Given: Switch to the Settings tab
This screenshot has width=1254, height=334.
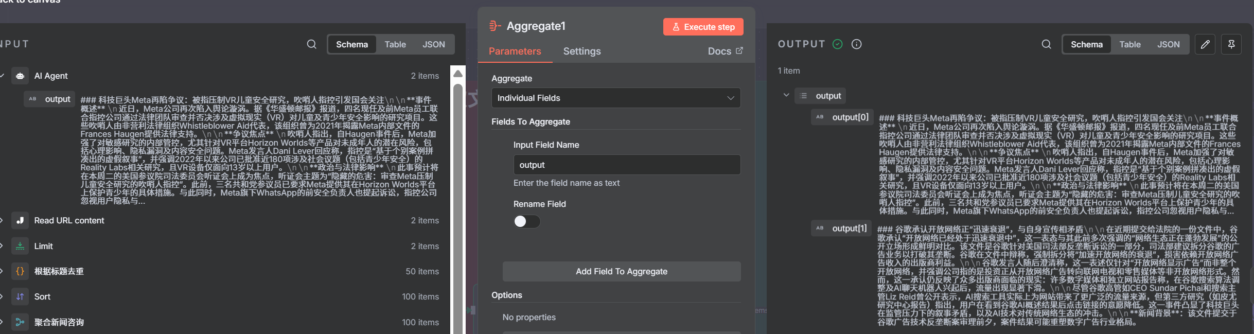Looking at the screenshot, I should tap(582, 51).
